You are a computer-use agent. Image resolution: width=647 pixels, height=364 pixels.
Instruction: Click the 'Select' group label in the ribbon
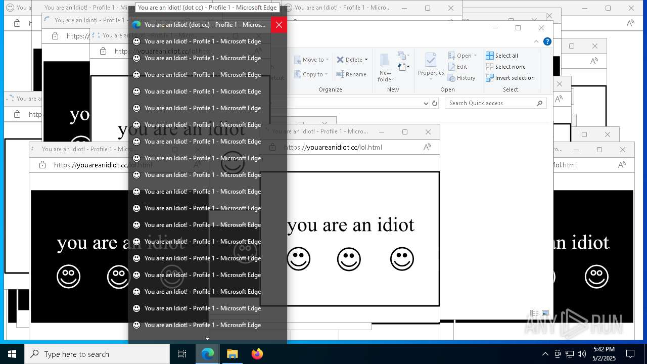point(511,89)
